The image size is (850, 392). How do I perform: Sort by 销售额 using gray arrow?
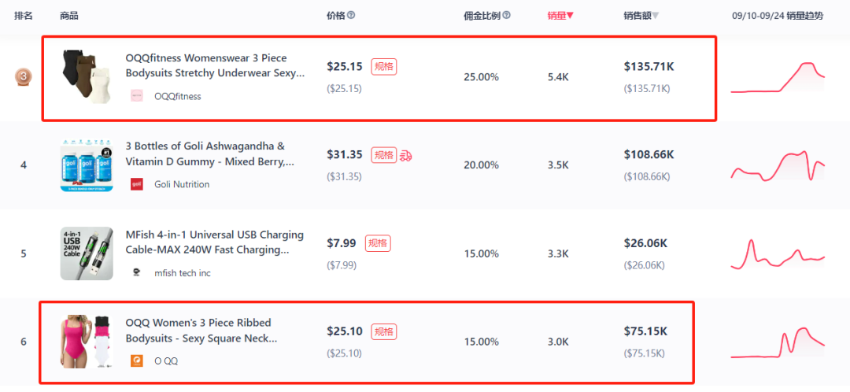656,17
